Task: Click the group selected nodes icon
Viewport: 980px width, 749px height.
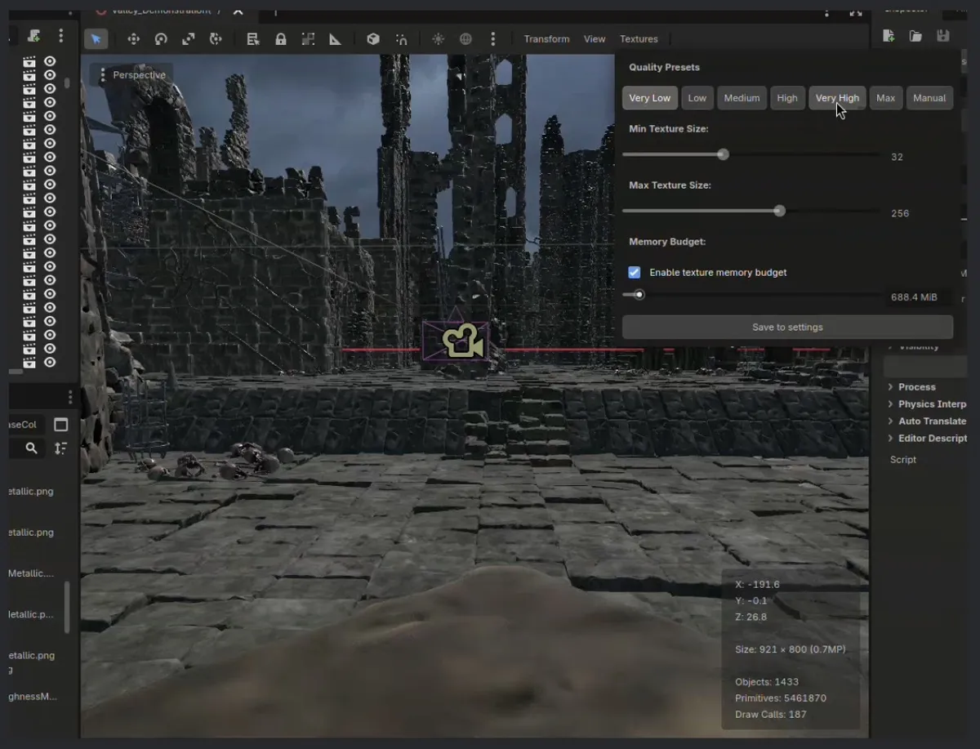Action: point(308,38)
